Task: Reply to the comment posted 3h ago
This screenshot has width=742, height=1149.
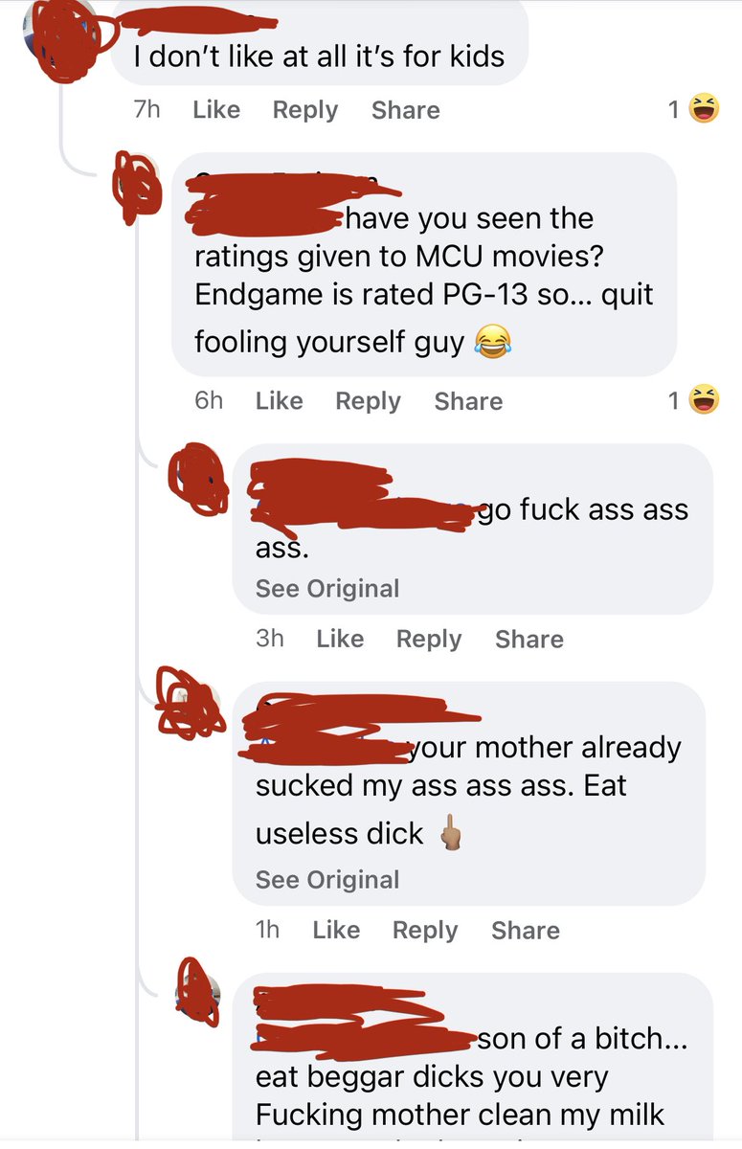Action: pos(429,639)
